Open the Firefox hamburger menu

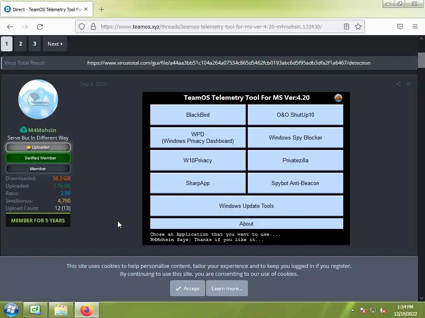[415, 26]
